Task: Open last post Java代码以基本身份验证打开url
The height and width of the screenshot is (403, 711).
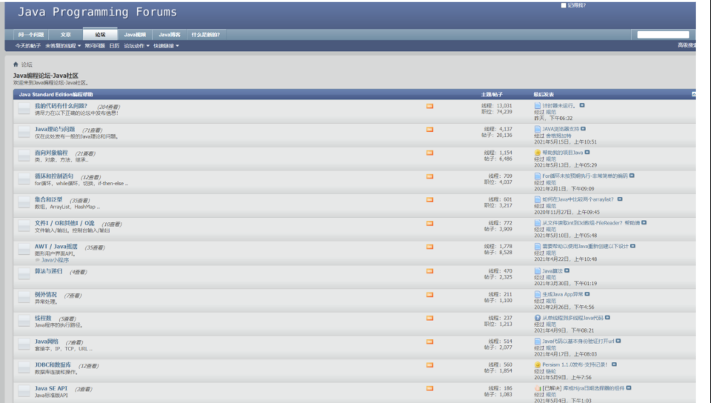Action: 578,342
